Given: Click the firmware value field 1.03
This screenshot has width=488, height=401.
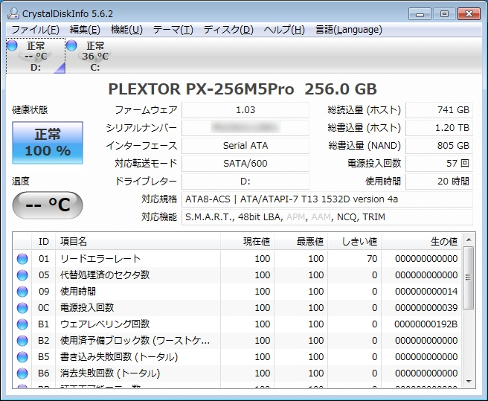Looking at the screenshot, I should point(245,110).
